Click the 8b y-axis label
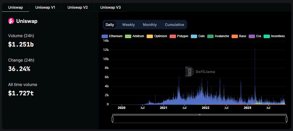Screen dimensions: 293x131 [107, 68]
